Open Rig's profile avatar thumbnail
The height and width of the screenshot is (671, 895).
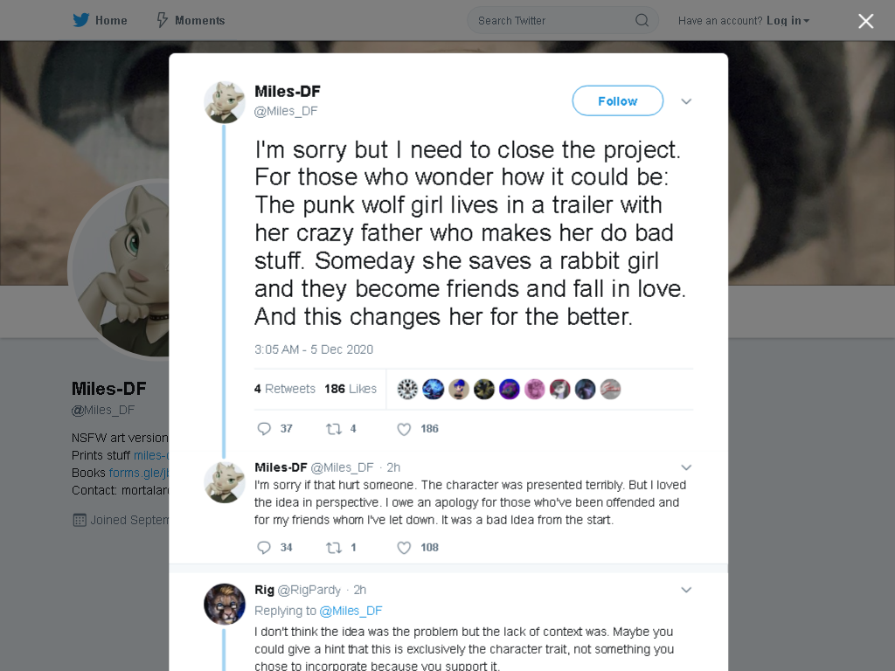point(225,604)
